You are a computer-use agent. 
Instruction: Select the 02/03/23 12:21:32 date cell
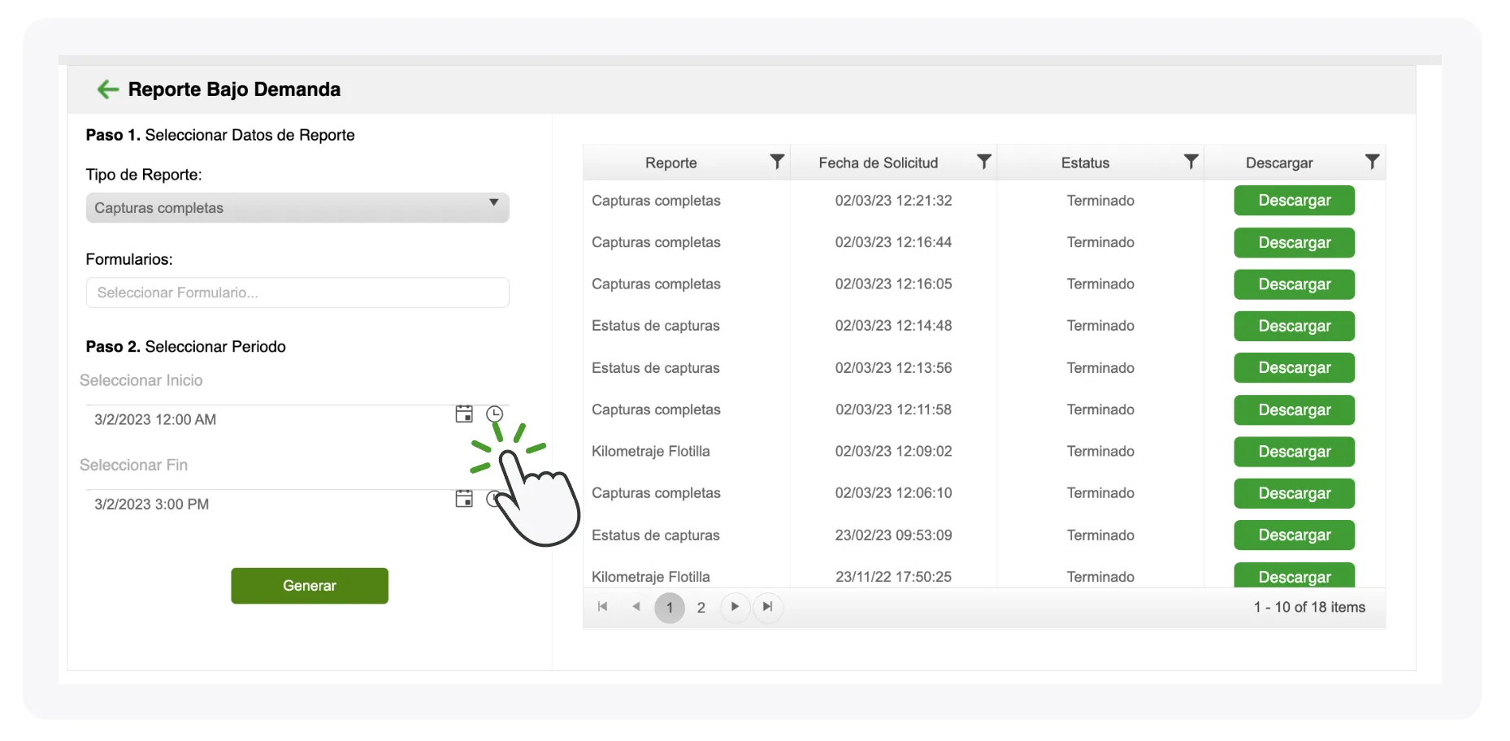tap(893, 201)
